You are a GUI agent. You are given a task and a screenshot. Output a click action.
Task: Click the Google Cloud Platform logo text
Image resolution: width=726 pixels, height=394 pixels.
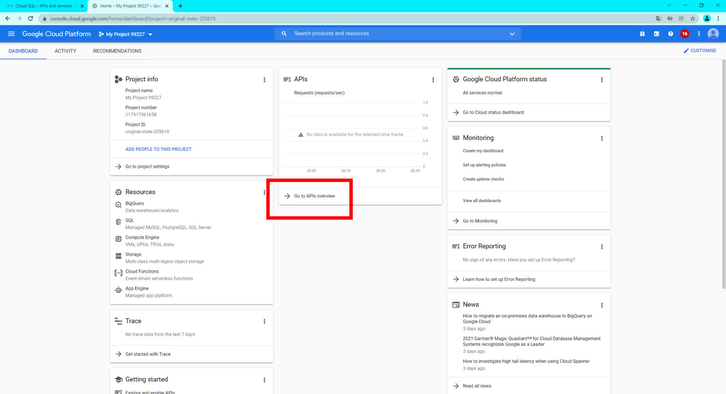coord(56,34)
